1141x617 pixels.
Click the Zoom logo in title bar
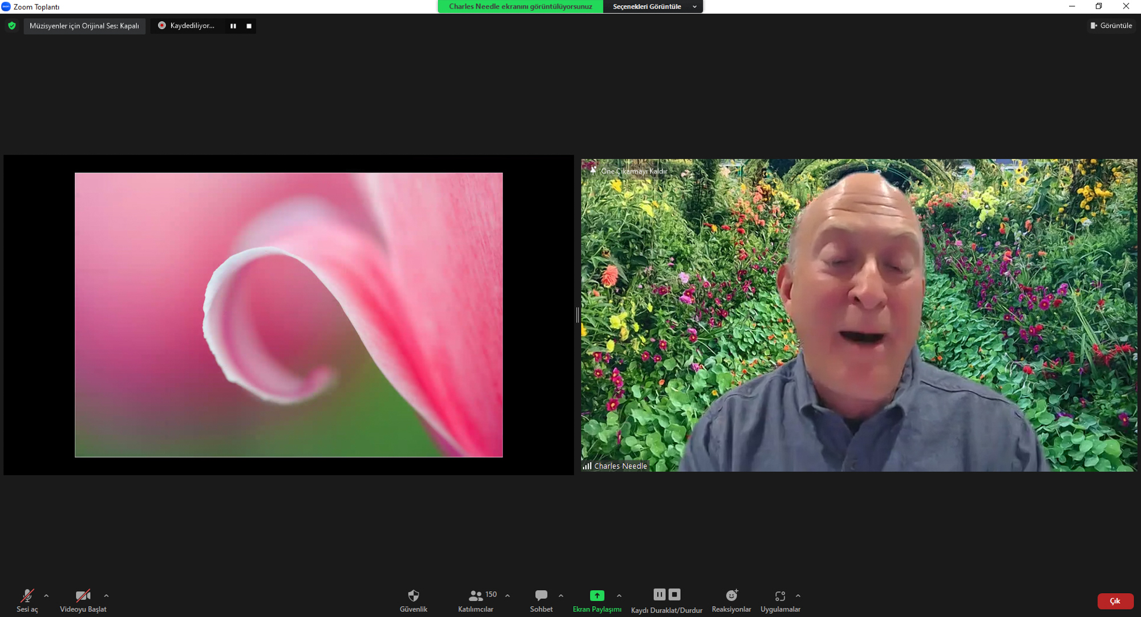tap(6, 6)
